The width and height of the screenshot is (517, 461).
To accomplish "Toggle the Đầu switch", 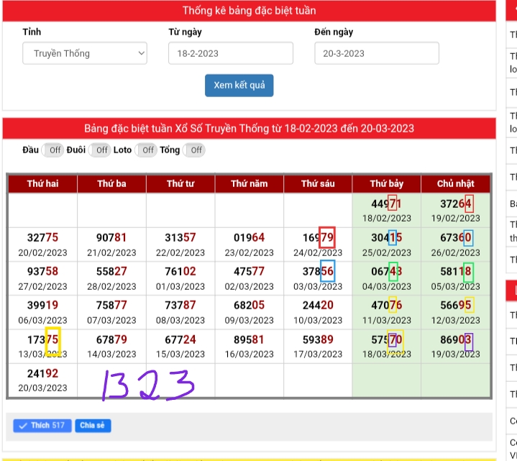I will coord(52,150).
